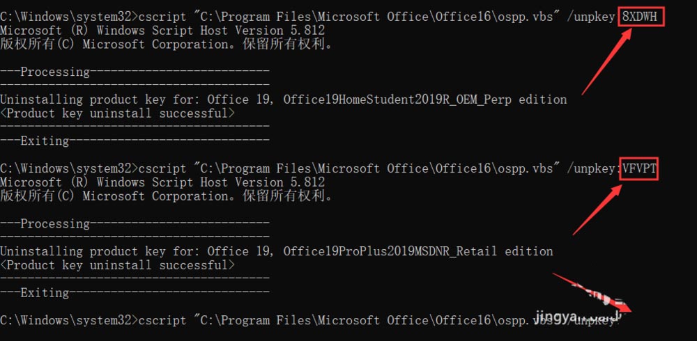The width and height of the screenshot is (697, 341).
Task: Select the highlighted VFVPT key text
Action: click(x=639, y=168)
